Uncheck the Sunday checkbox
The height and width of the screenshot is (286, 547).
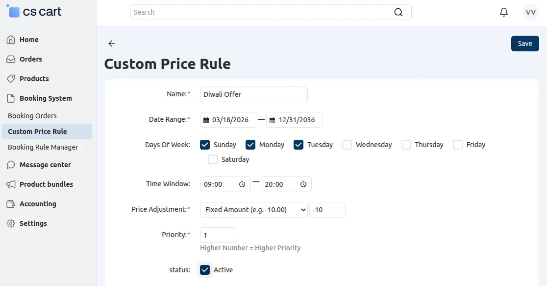[204, 145]
